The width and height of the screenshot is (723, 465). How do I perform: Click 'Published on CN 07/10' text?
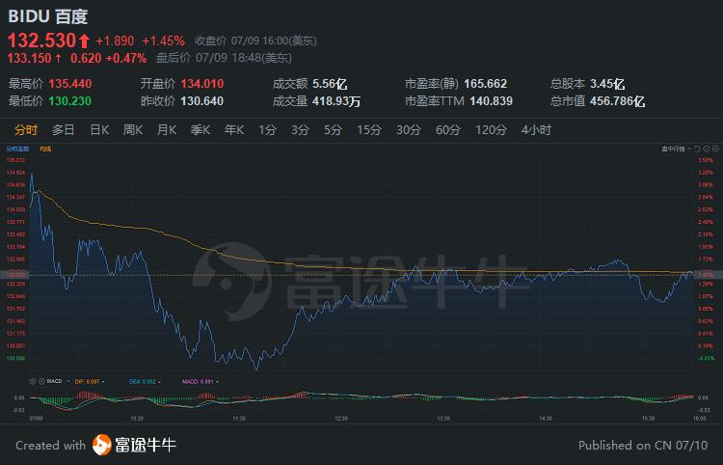coord(643,445)
